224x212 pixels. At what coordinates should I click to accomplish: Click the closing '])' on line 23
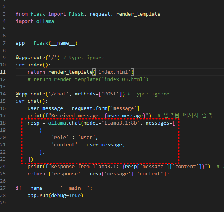[30, 159]
